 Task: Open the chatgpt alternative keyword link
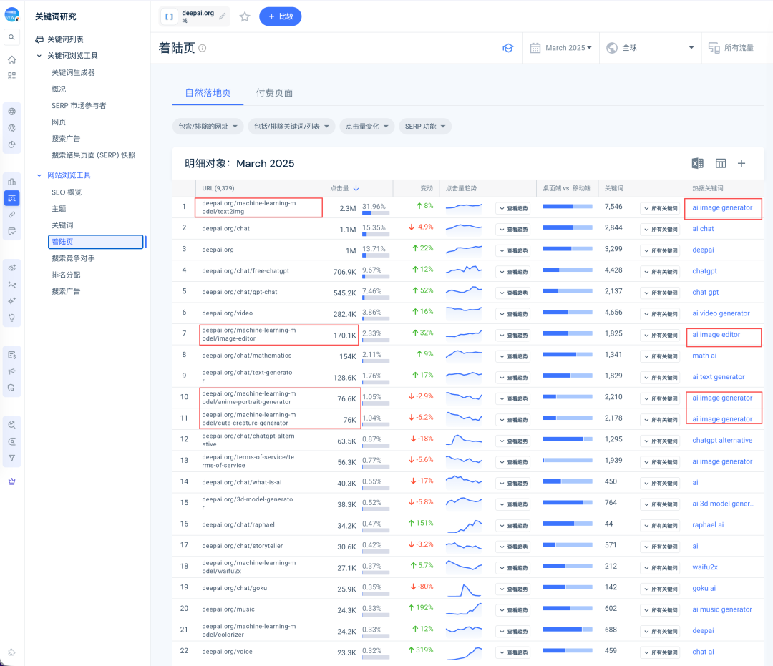coord(722,441)
